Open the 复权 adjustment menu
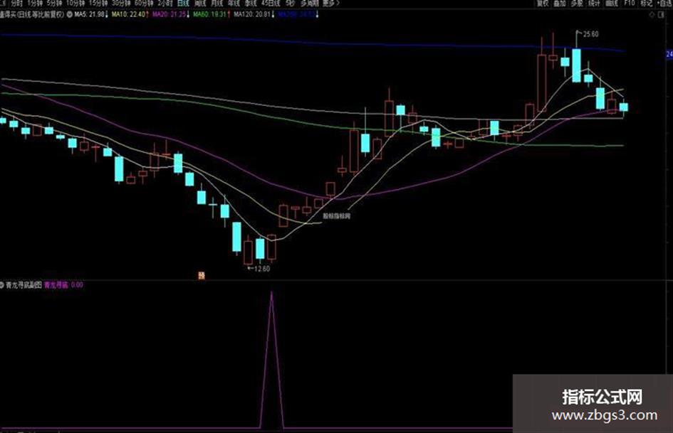Screen dimensions: 673x433 [543, 3]
